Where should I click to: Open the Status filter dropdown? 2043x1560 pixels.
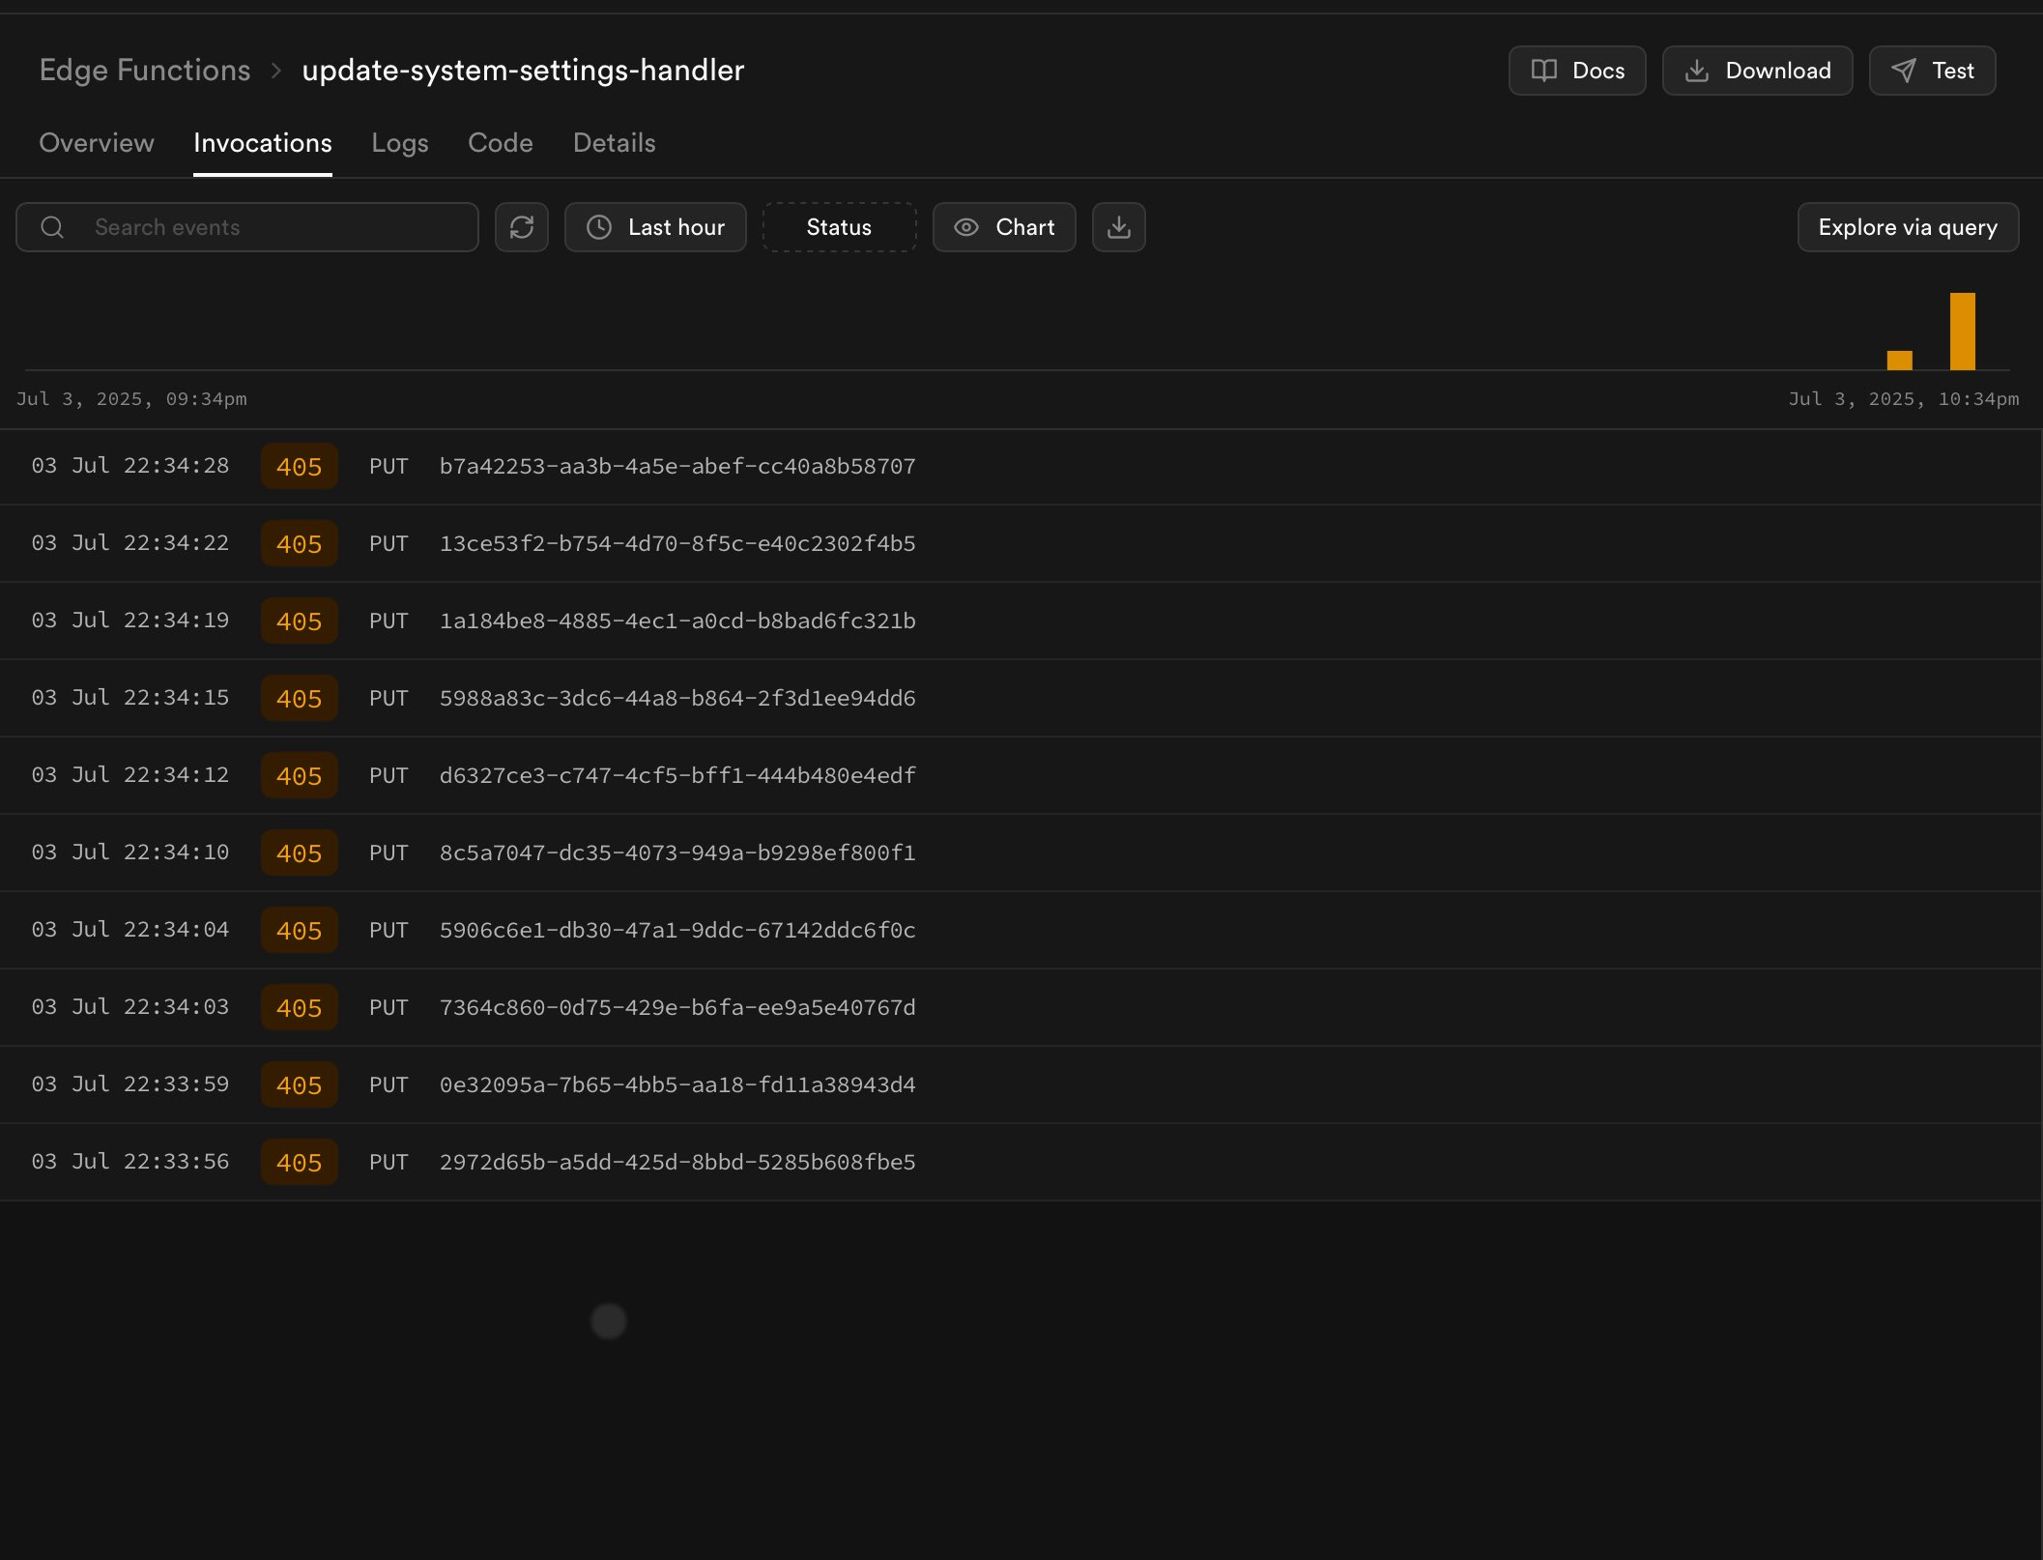point(838,227)
